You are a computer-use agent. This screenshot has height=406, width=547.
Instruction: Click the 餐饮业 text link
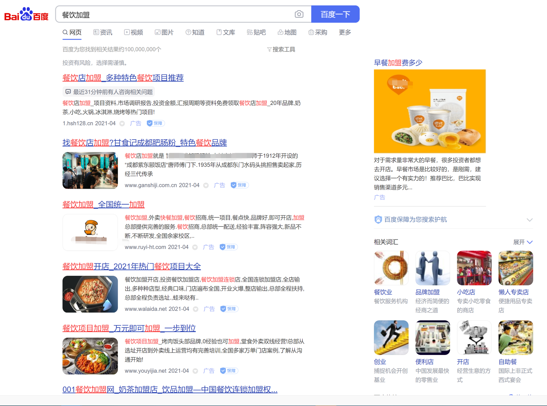click(383, 292)
